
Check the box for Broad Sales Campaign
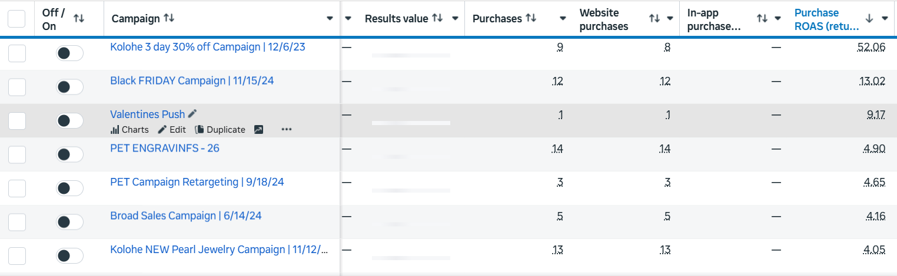tap(17, 222)
